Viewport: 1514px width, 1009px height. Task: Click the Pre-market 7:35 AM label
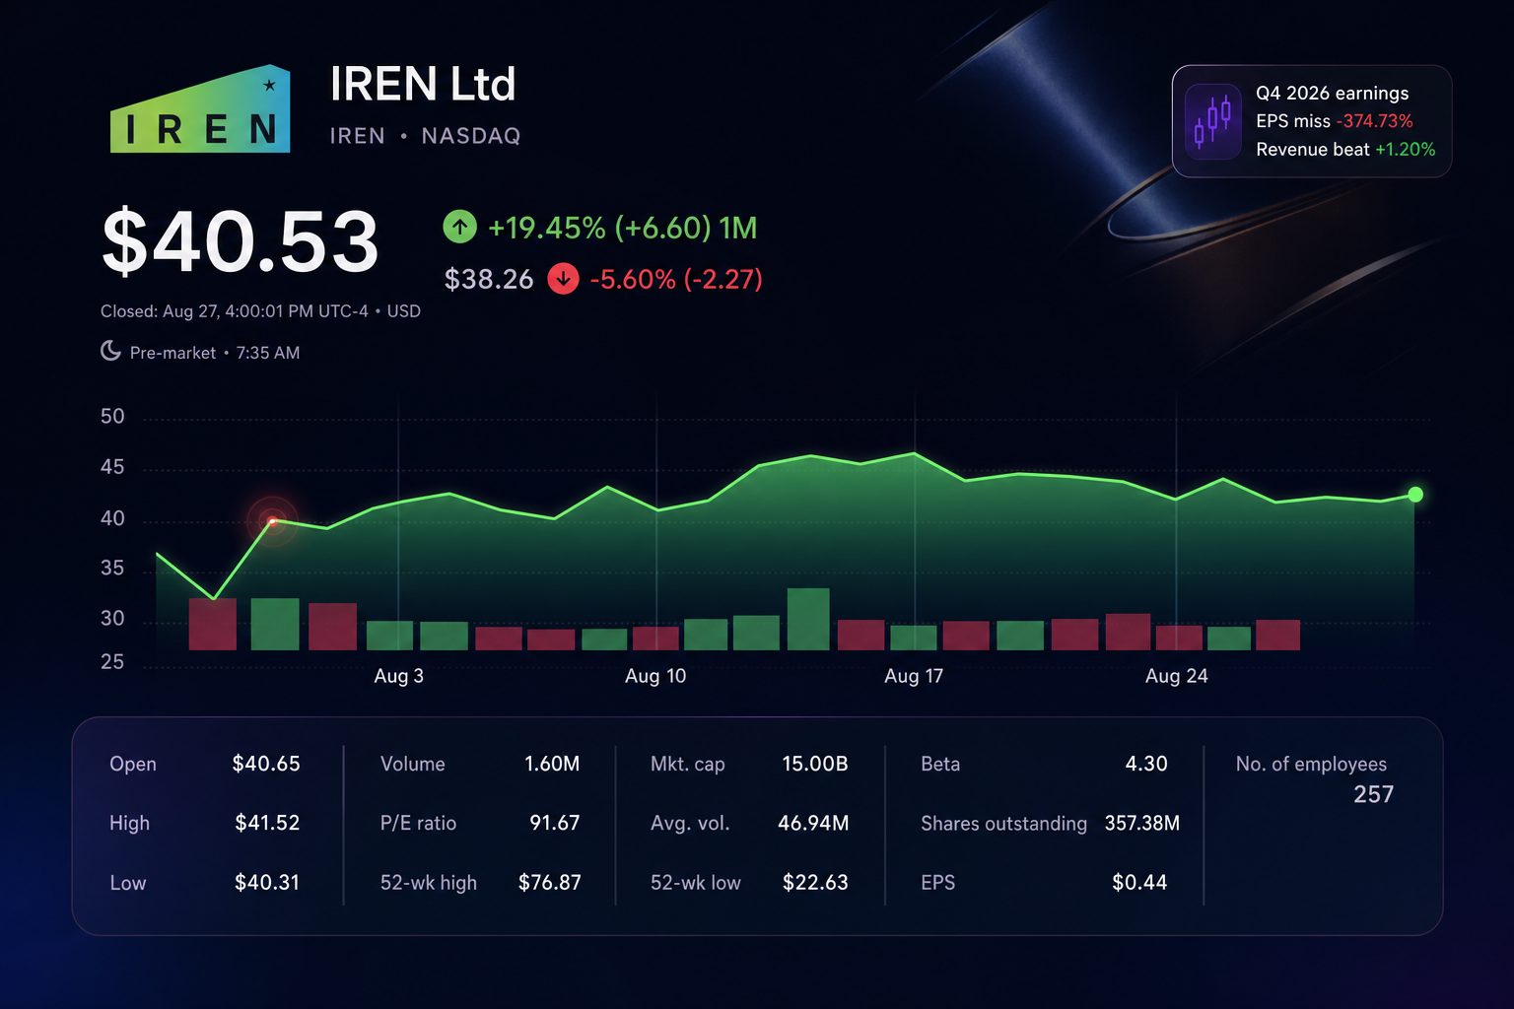215,353
